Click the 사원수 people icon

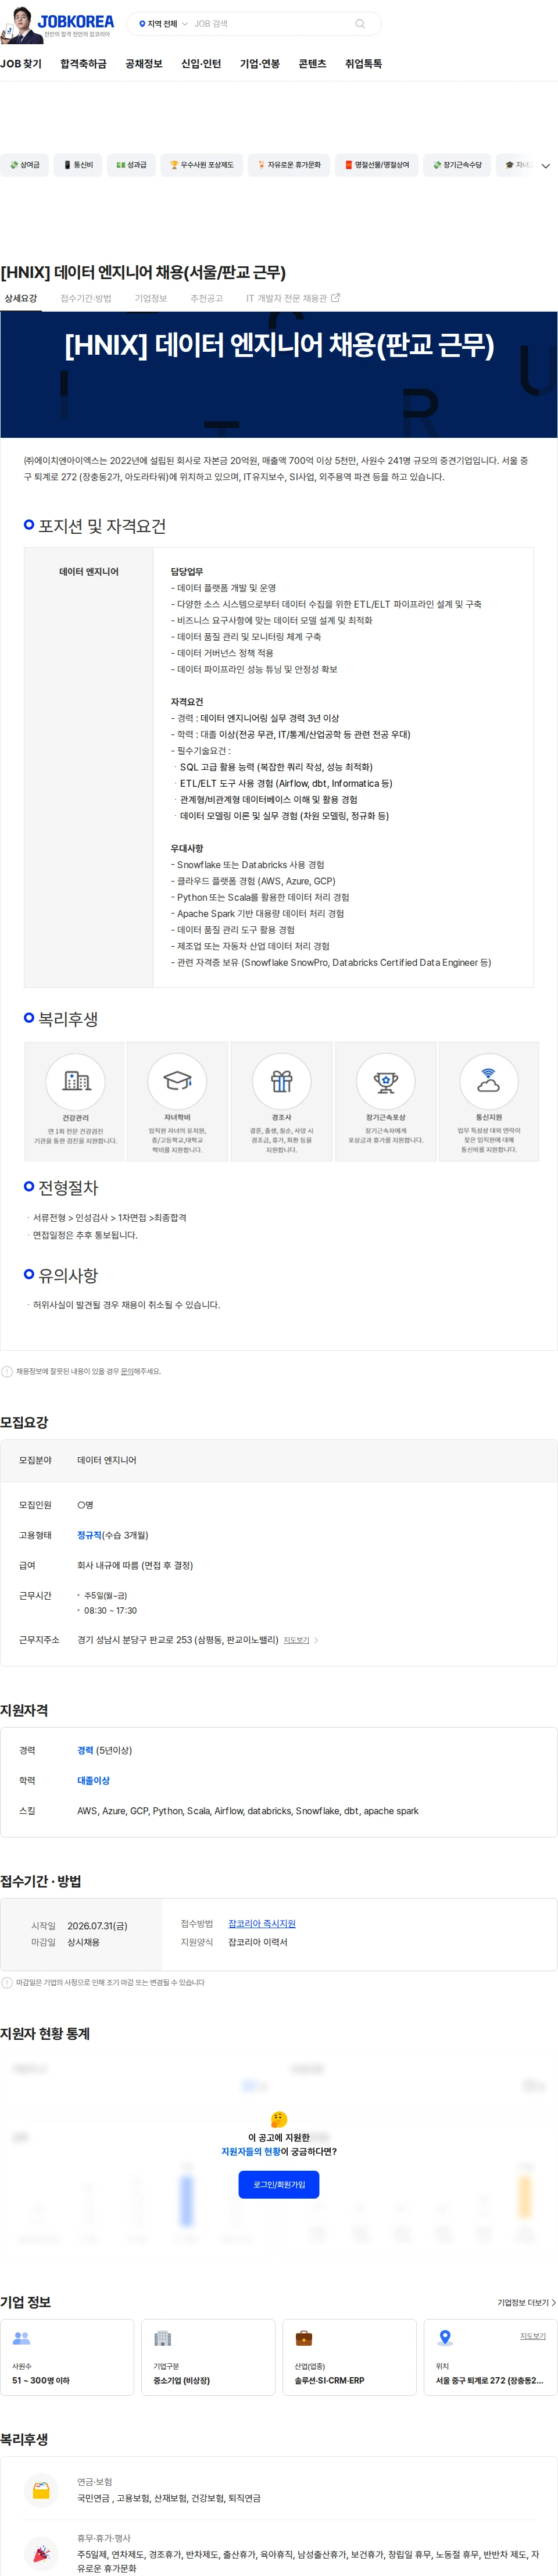pos(21,2338)
